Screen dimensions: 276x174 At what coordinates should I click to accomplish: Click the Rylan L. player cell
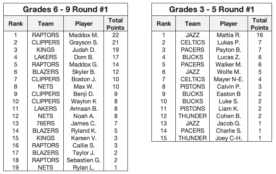[84, 167]
